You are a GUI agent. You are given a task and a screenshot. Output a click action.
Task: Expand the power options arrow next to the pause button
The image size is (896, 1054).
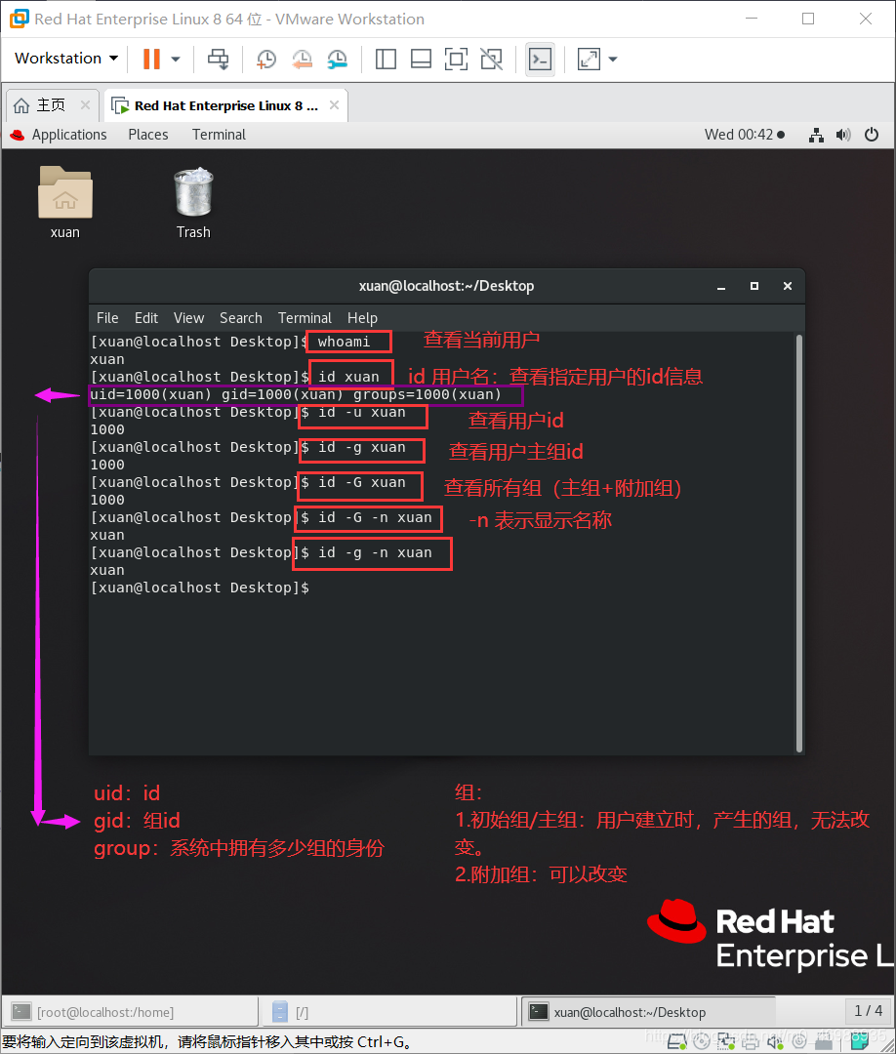[176, 60]
